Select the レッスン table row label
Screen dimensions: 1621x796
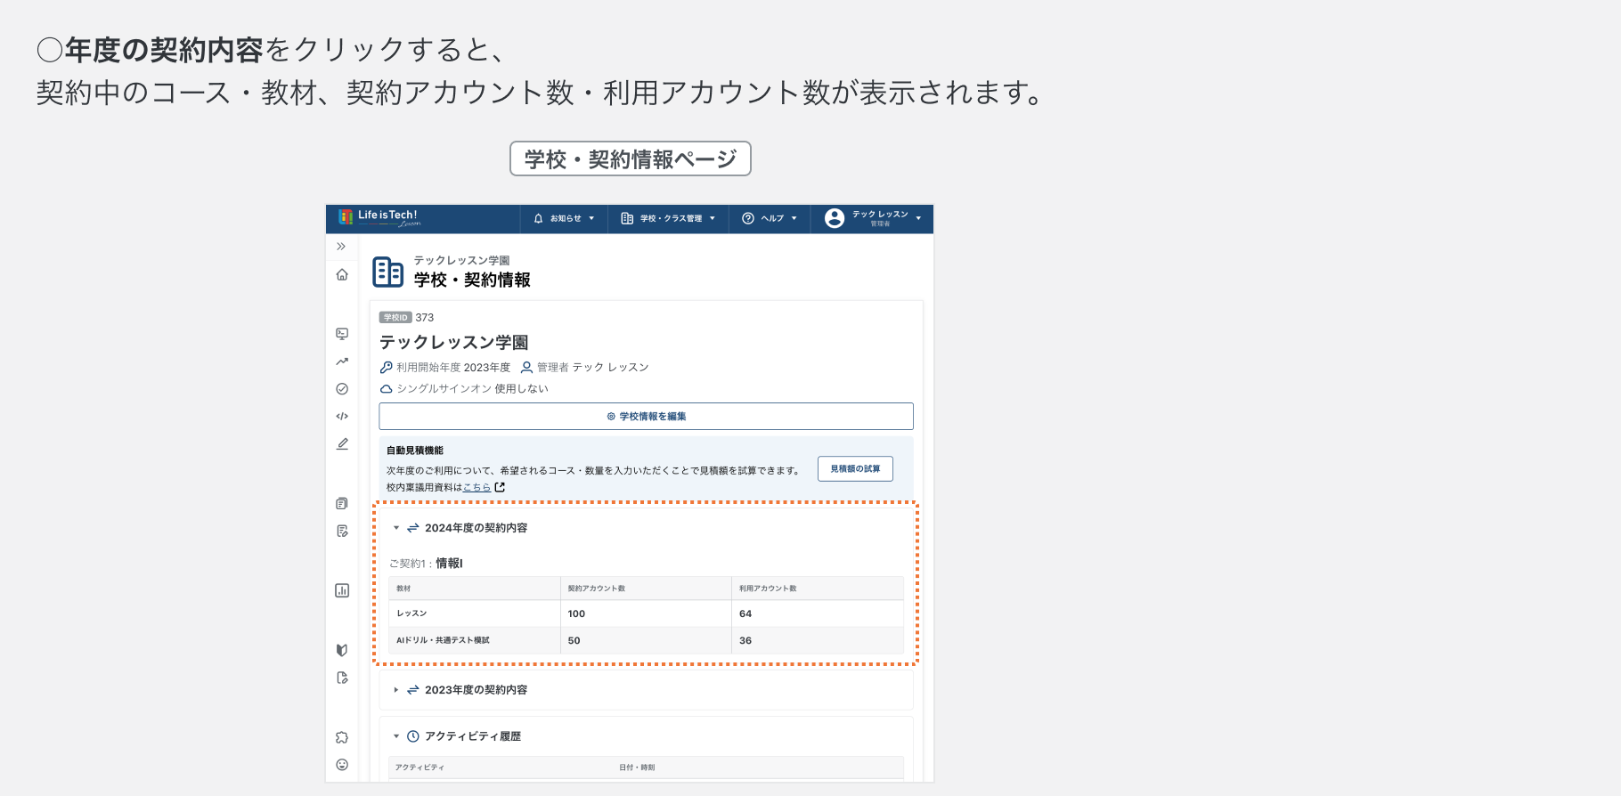[411, 613]
